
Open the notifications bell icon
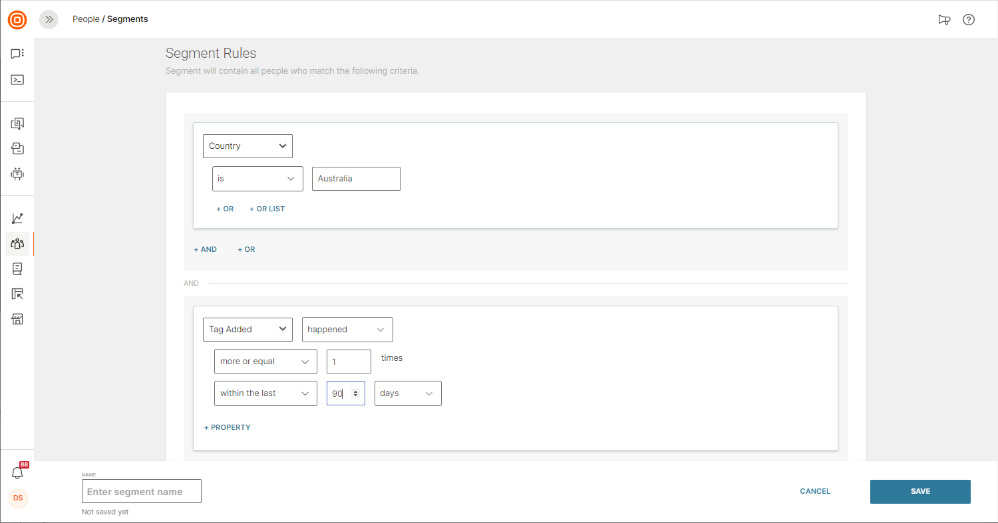tap(18, 472)
